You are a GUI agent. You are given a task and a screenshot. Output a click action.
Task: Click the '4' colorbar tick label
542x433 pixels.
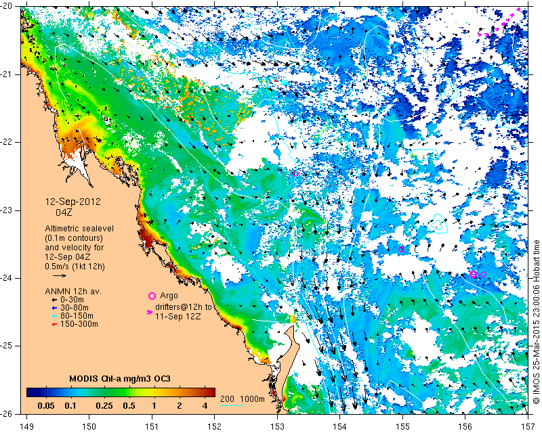(205, 406)
